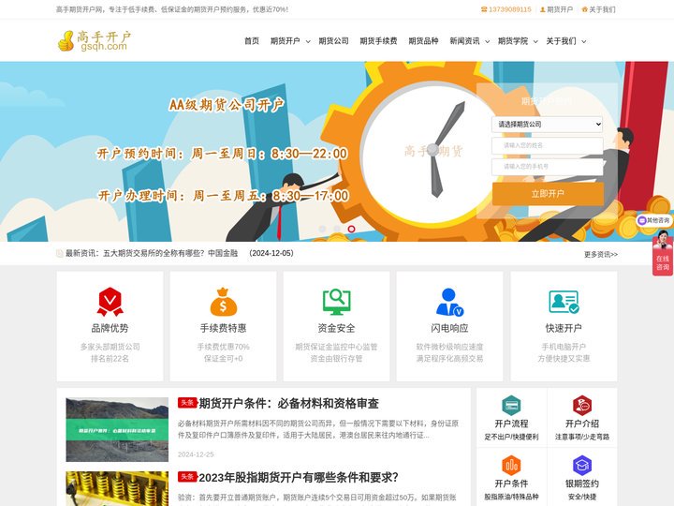Click the 手续费特惠 card heading
Screen dimensions: 674x506
223,328
